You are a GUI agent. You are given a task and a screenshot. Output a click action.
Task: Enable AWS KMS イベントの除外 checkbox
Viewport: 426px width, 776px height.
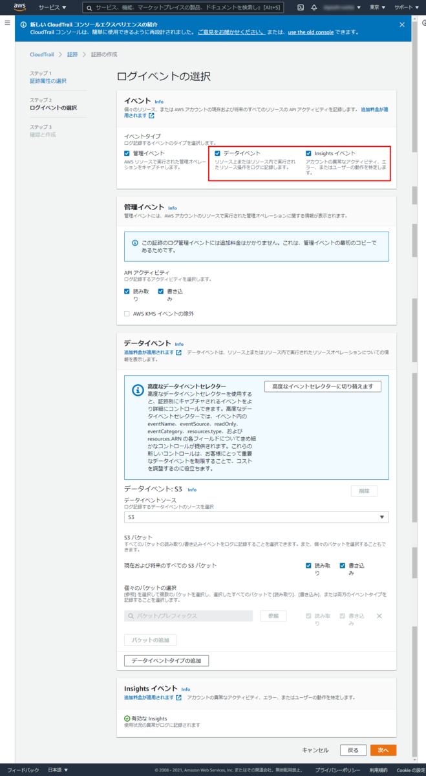[127, 314]
